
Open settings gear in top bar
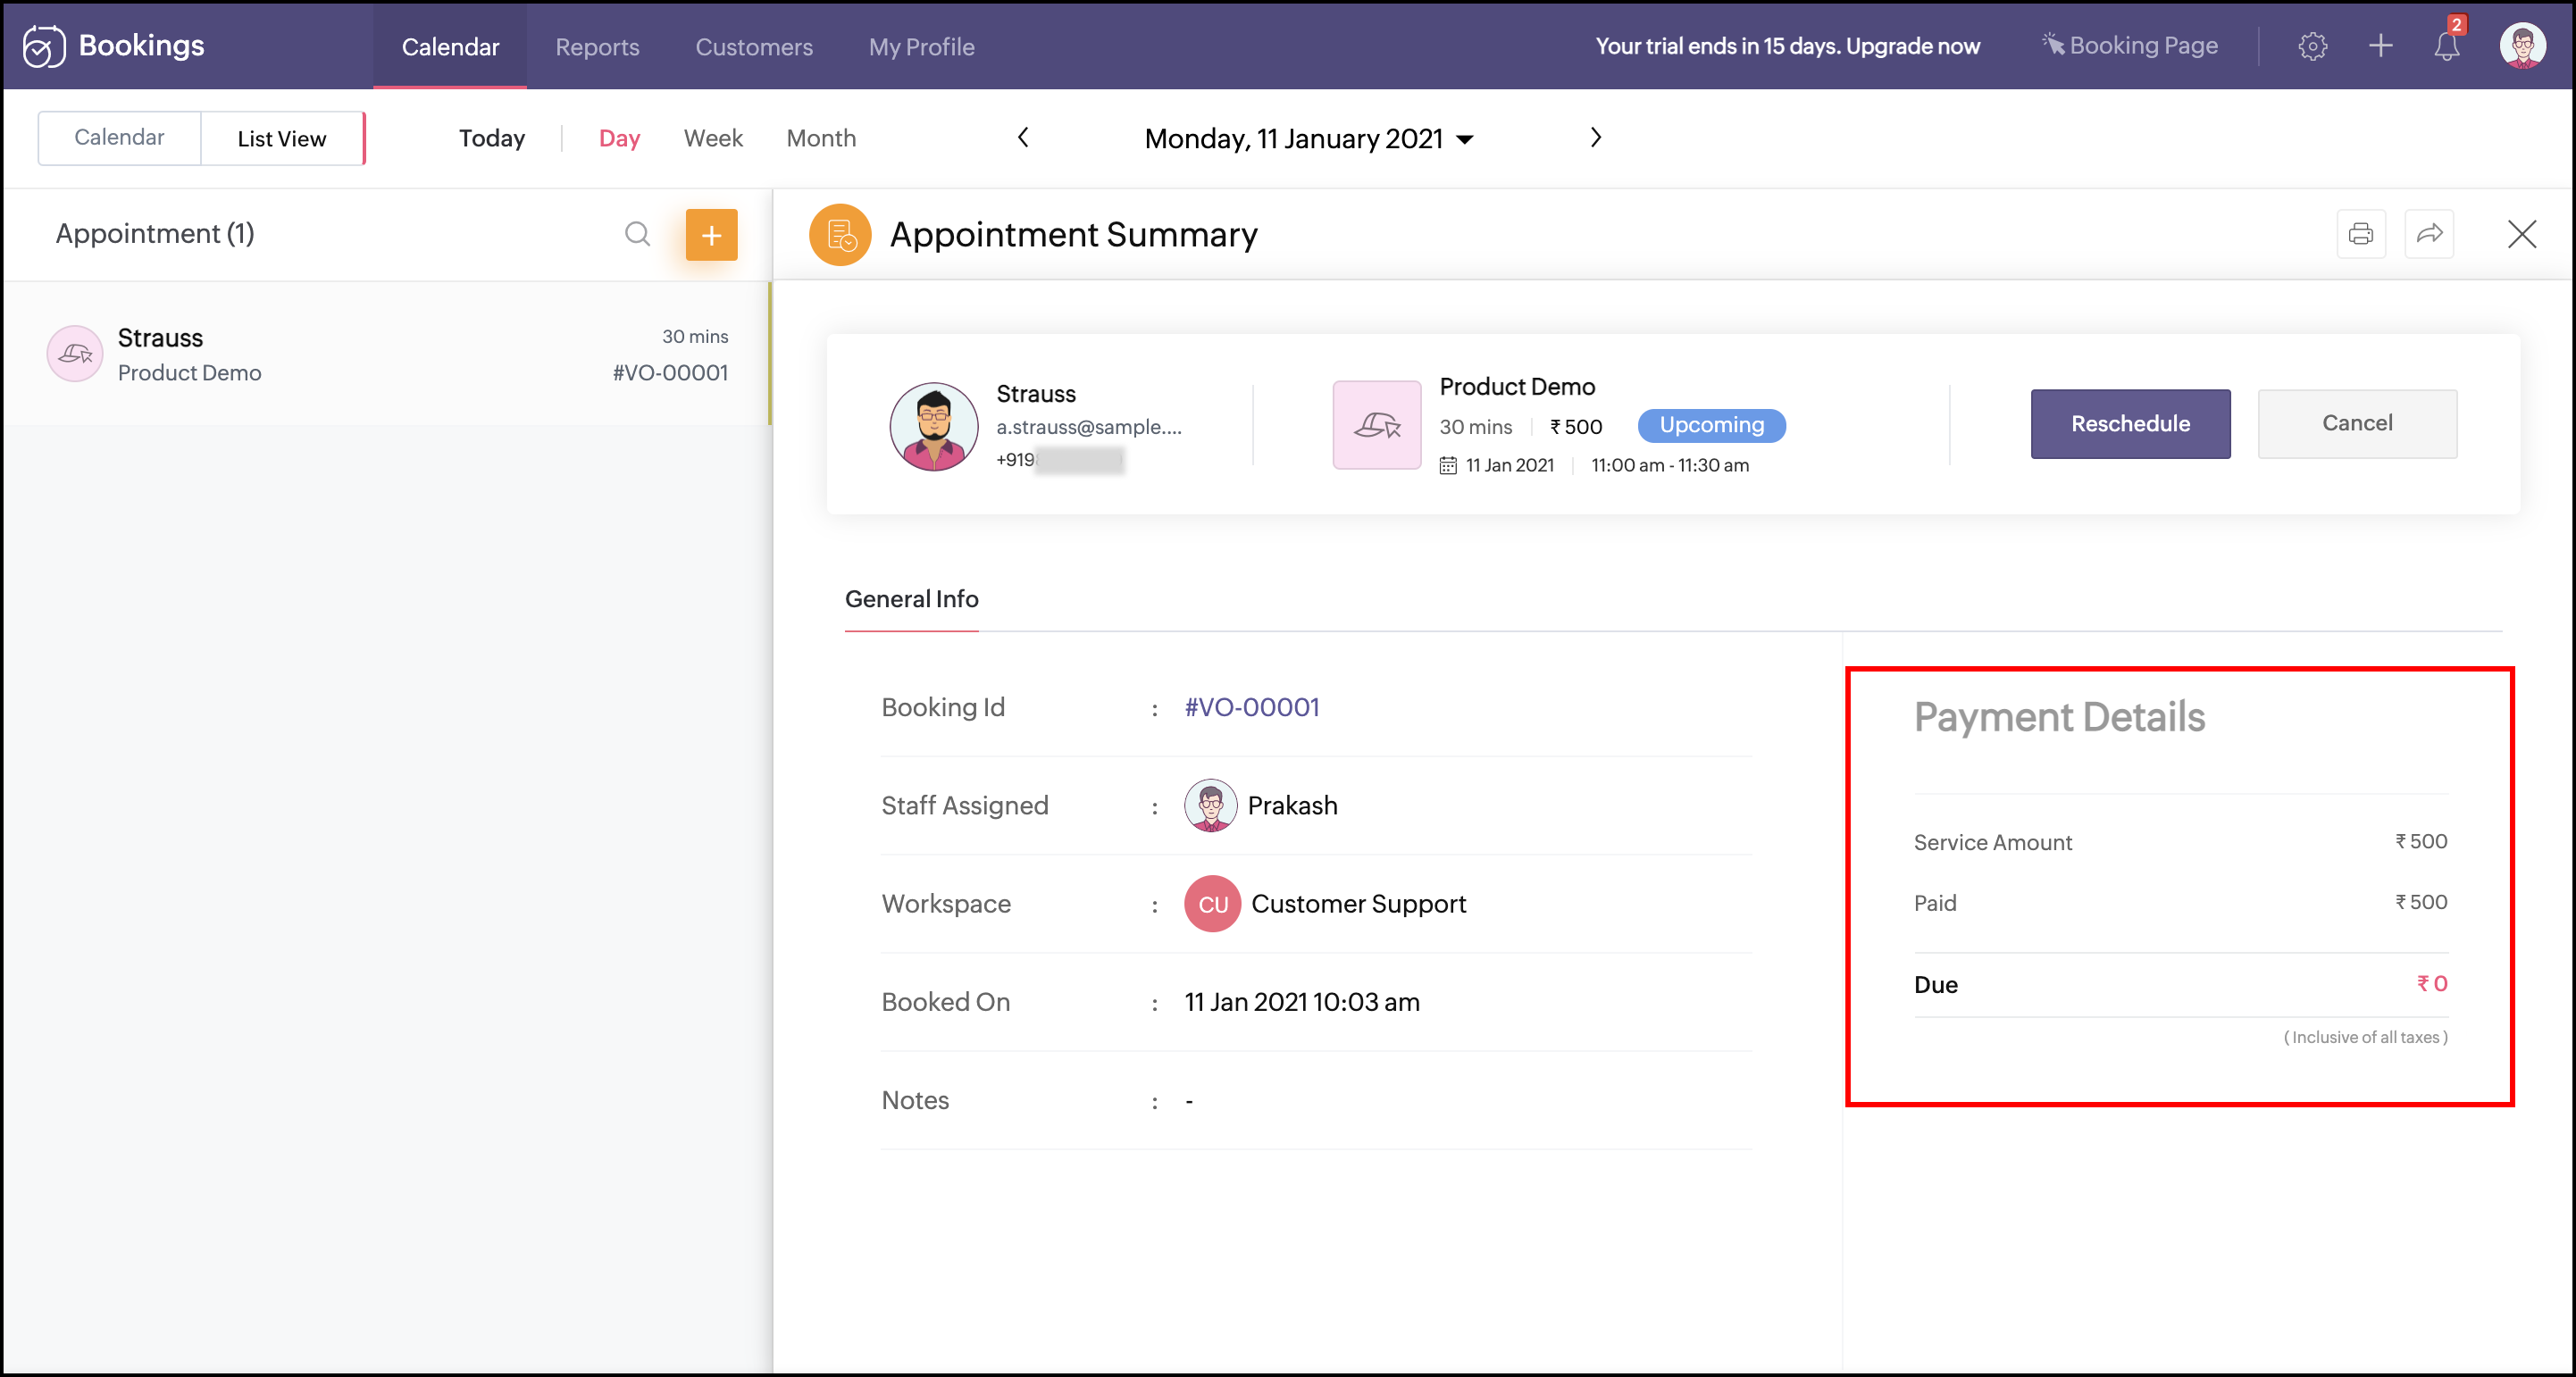[x=2312, y=46]
